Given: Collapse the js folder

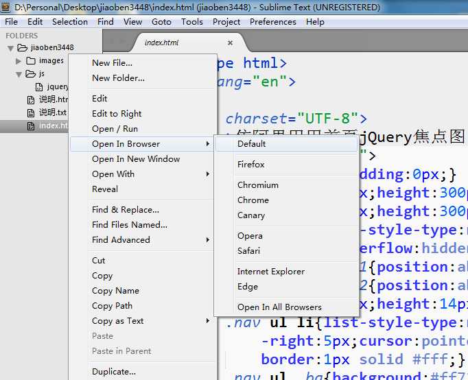Looking at the screenshot, I should (x=19, y=74).
